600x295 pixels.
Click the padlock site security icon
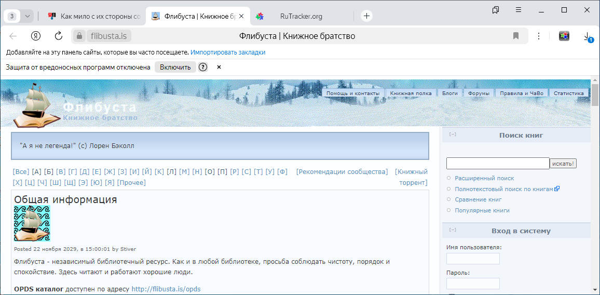tap(79, 36)
